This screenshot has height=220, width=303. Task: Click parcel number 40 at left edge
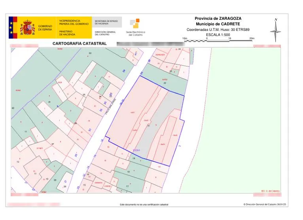[x=13, y=108]
